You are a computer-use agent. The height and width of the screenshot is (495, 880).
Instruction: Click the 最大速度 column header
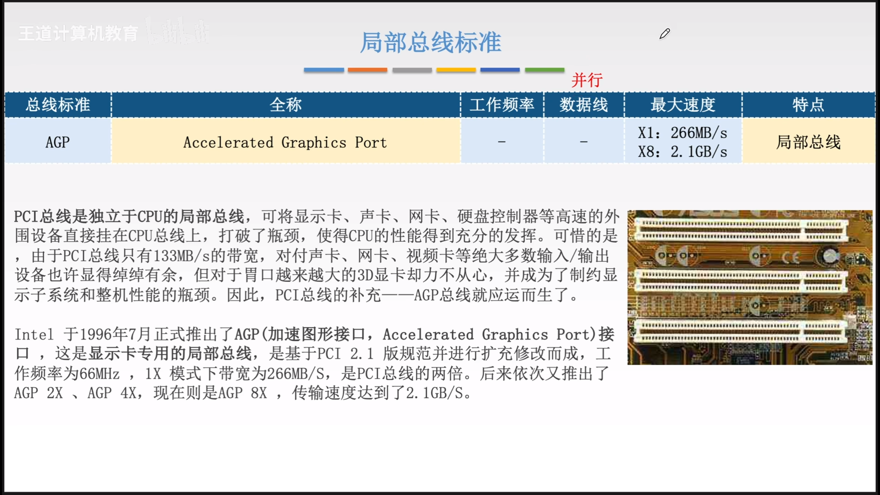[683, 104]
